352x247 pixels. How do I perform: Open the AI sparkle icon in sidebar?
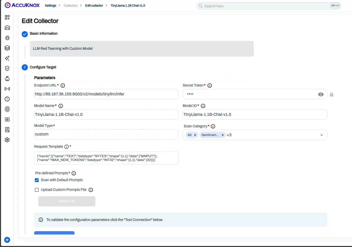tap(7, 58)
